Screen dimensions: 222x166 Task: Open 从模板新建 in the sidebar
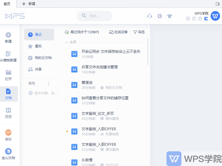pos(8,56)
